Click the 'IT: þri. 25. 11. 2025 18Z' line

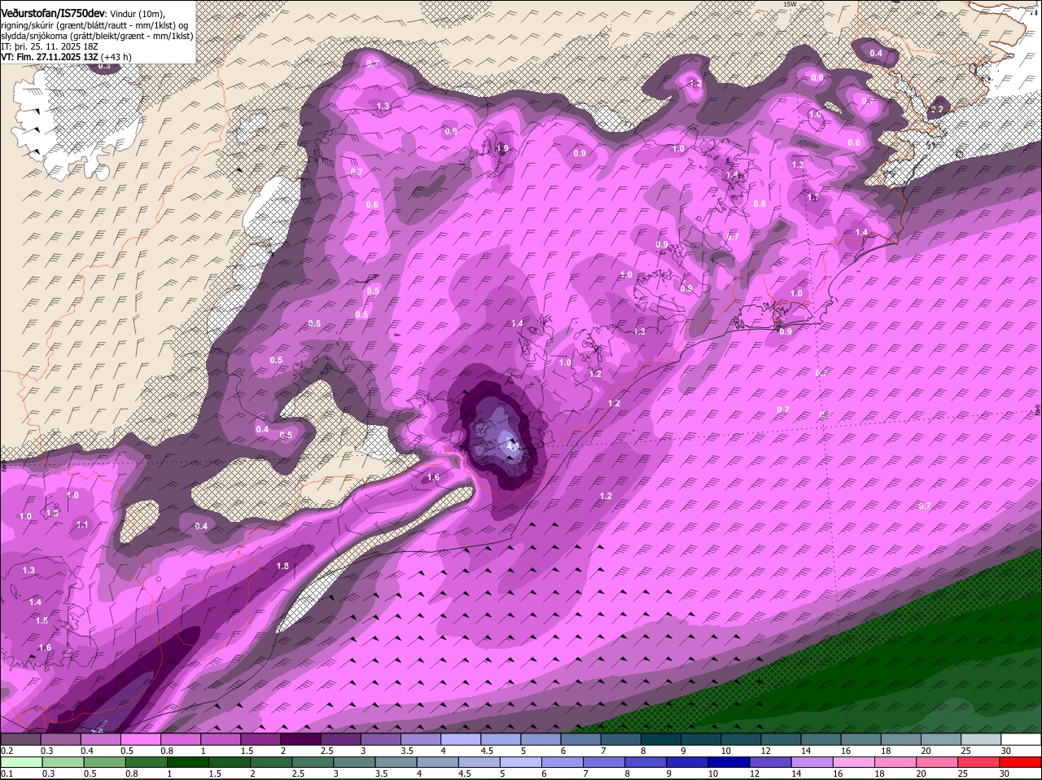pyautogui.click(x=49, y=46)
